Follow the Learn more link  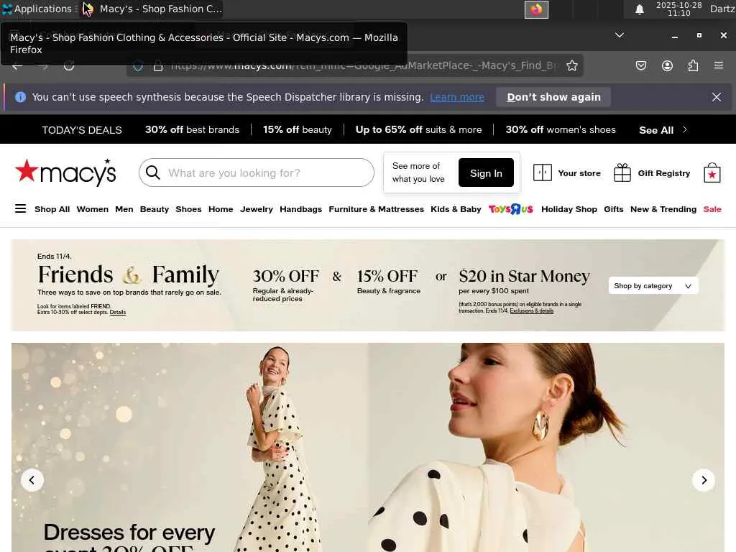coord(456,97)
